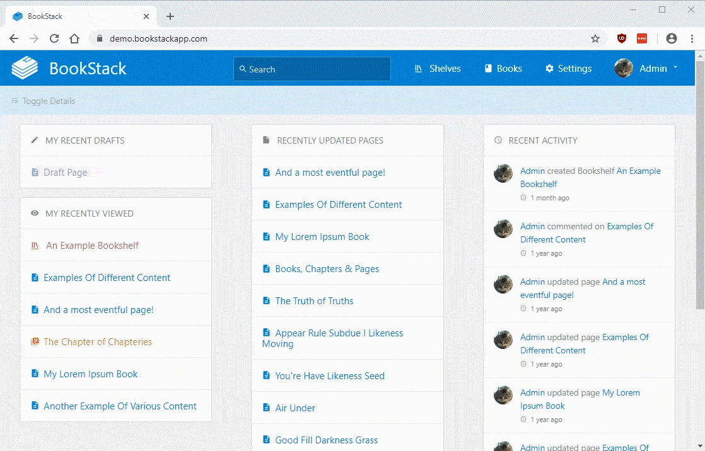Click the browser bookmark star icon

[595, 38]
